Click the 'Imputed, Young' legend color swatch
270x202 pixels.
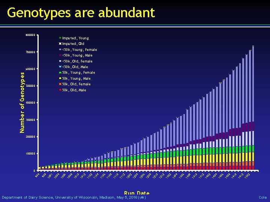[x=60, y=38]
